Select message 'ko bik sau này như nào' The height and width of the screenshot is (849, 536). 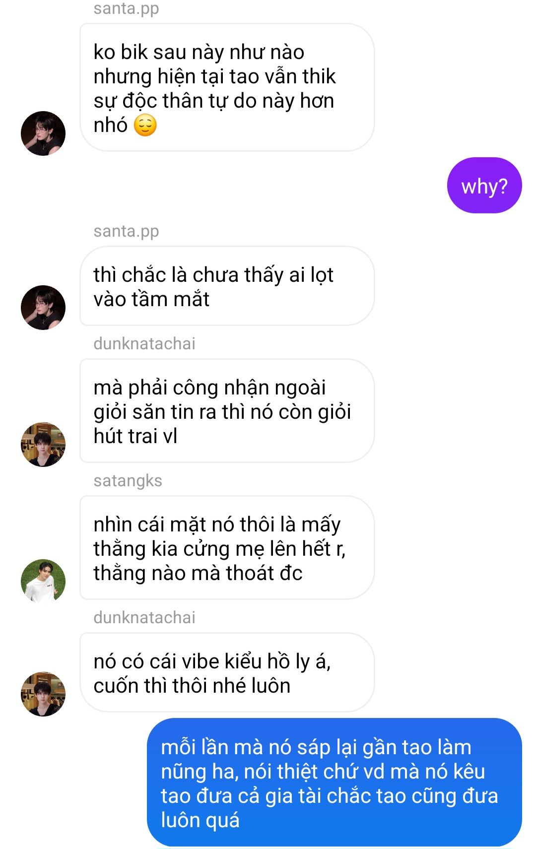(x=227, y=87)
